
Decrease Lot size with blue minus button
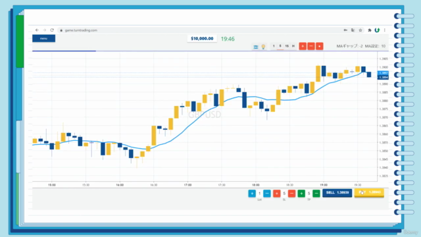coord(267,193)
